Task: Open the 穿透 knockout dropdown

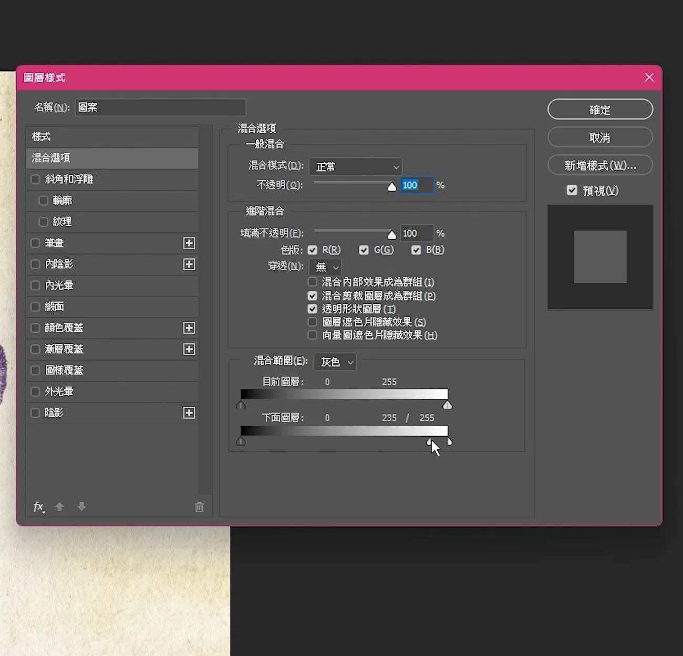Action: [325, 267]
